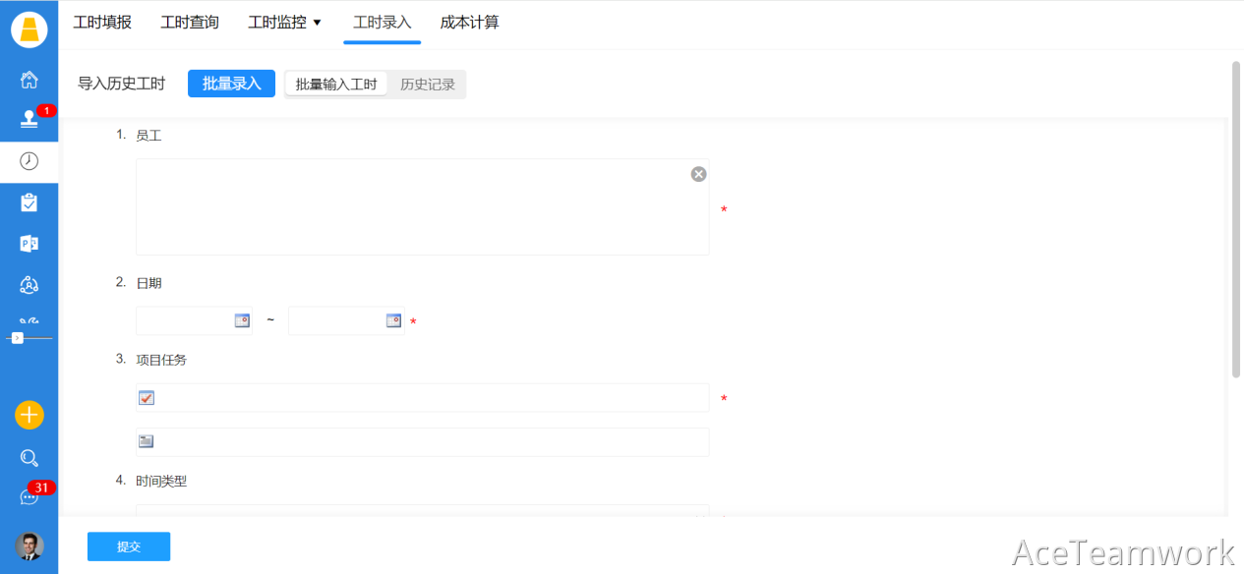Viewport: 1244px width, 574px height.
Task: Expand the 工时监控 dropdown menu
Action: point(285,23)
